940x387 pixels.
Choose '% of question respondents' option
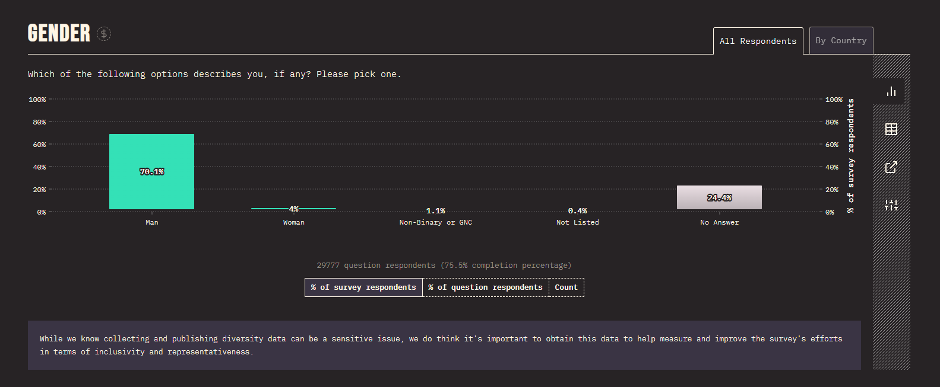click(486, 287)
